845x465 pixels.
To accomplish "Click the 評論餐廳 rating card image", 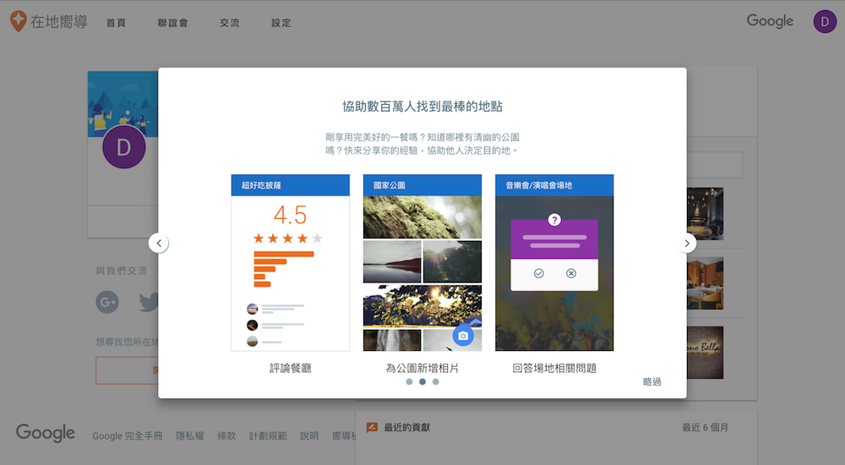I will (290, 262).
